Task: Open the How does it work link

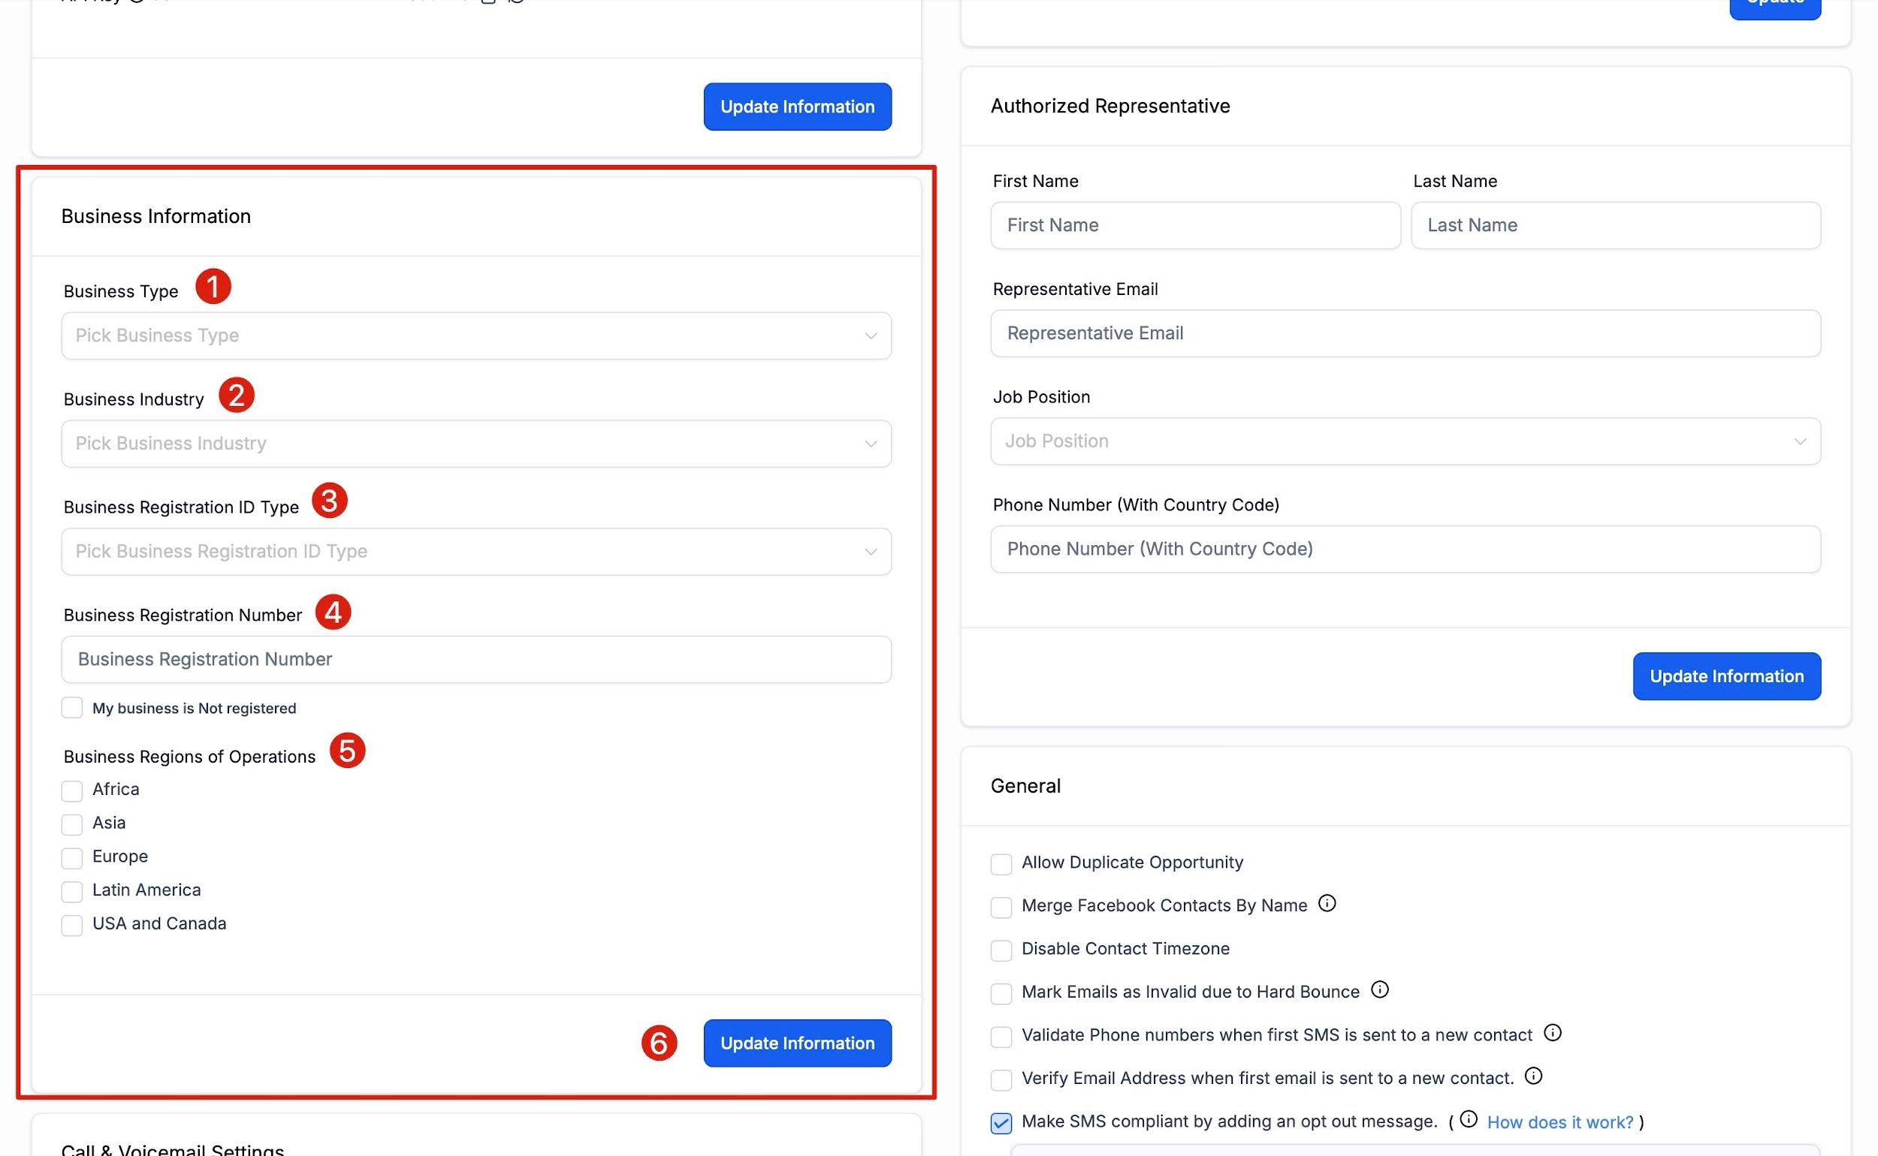Action: (x=1560, y=1121)
